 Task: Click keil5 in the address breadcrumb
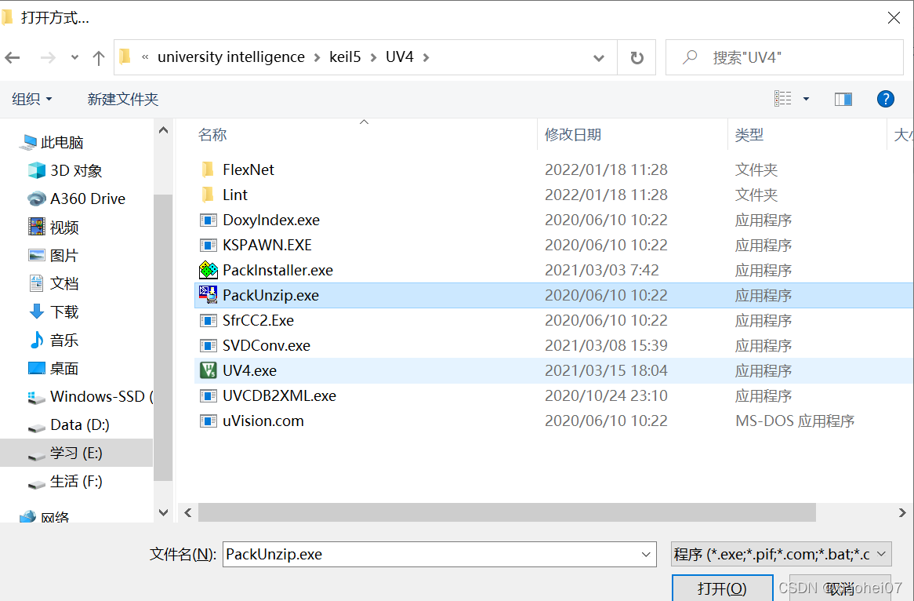pos(345,57)
